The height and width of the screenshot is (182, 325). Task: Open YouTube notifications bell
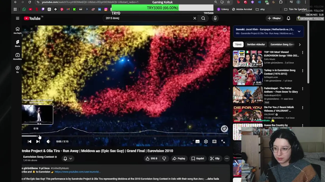point(288,18)
